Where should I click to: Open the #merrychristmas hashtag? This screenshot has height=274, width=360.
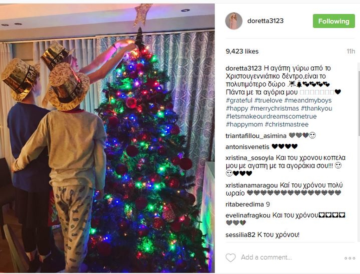(274, 108)
